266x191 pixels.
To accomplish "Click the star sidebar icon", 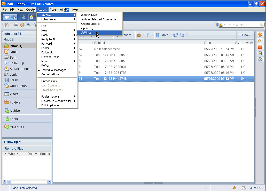I will point(259,41).
